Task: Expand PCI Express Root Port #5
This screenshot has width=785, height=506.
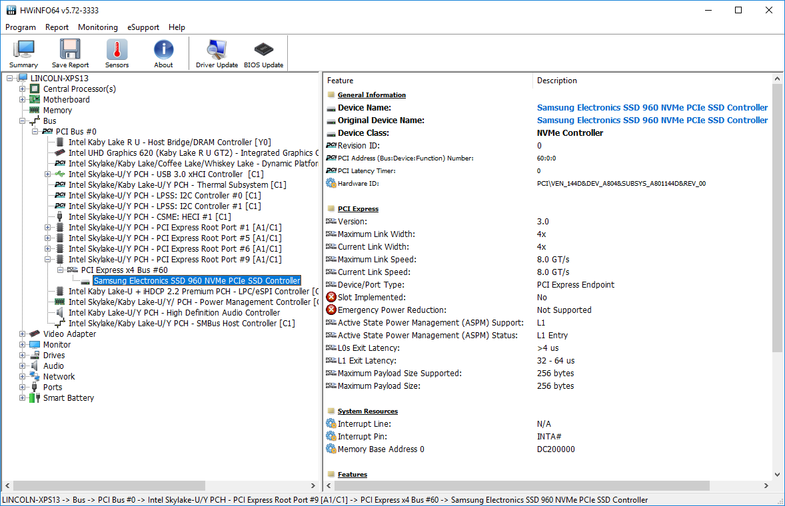Action: click(48, 238)
